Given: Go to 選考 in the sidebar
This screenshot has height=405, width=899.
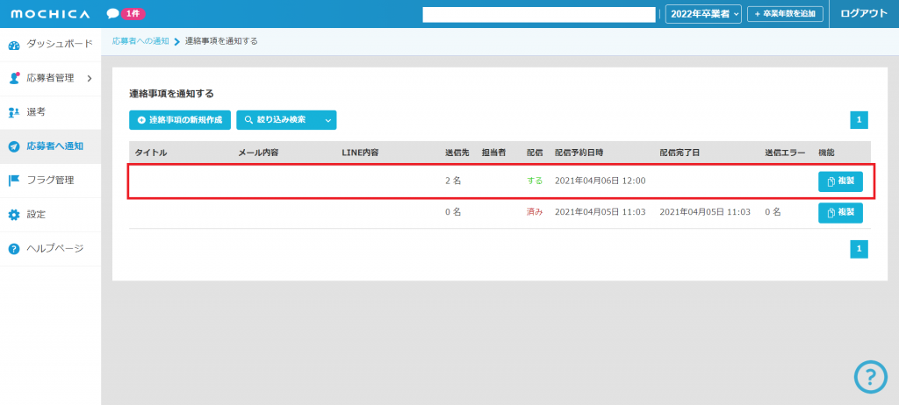Looking at the screenshot, I should point(36,112).
